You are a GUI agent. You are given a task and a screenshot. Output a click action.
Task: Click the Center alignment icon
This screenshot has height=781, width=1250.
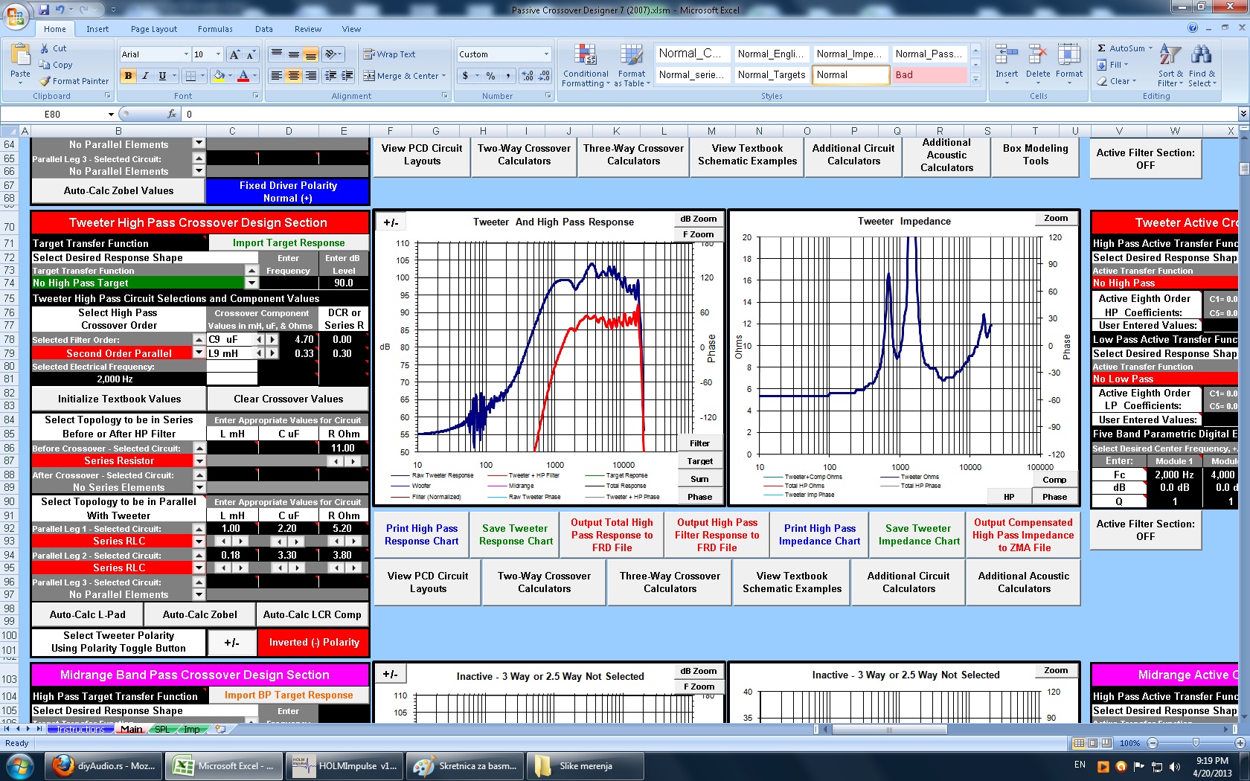[294, 76]
